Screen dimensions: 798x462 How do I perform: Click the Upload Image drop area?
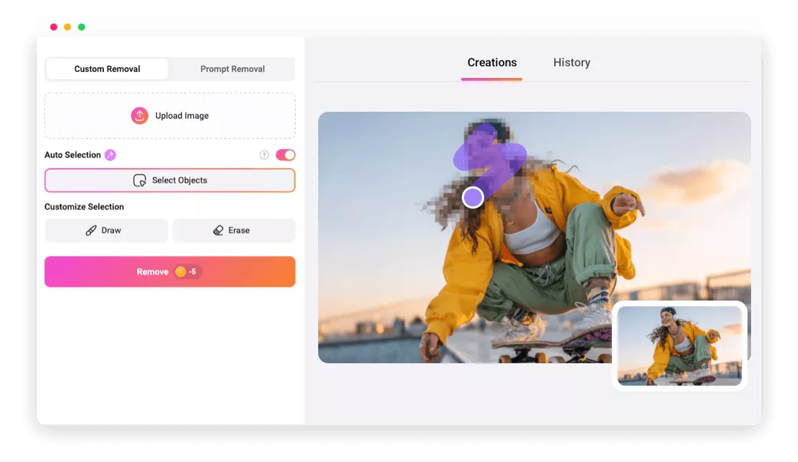coord(170,115)
